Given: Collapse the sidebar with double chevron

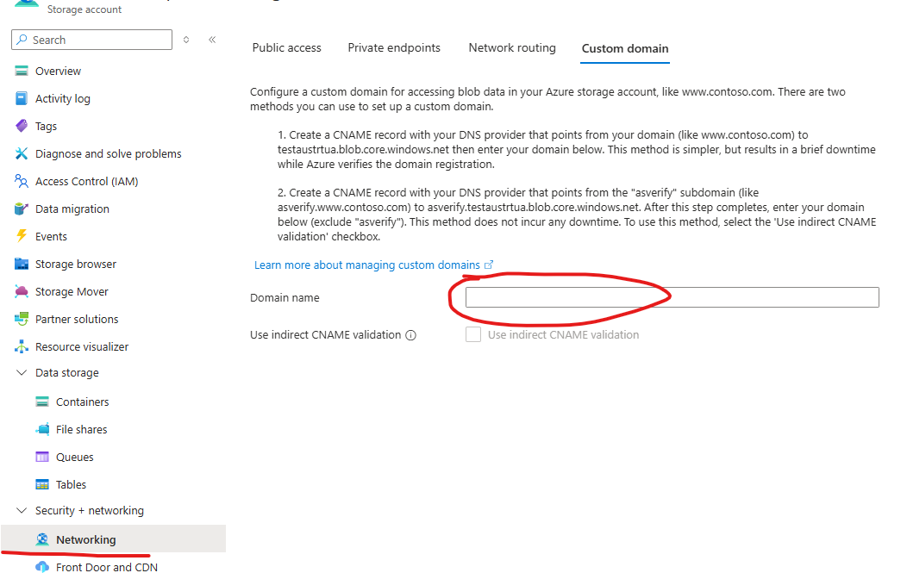Looking at the screenshot, I should pos(212,40).
